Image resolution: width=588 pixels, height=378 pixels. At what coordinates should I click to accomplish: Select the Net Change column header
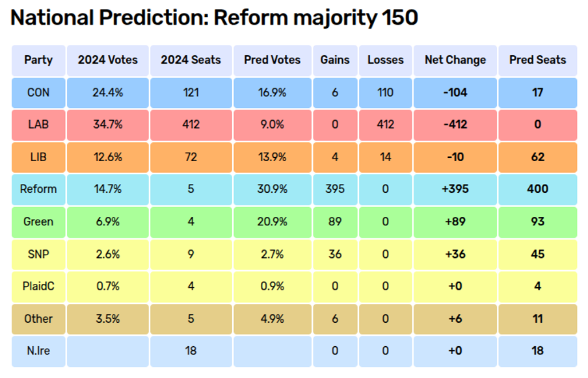[455, 60]
